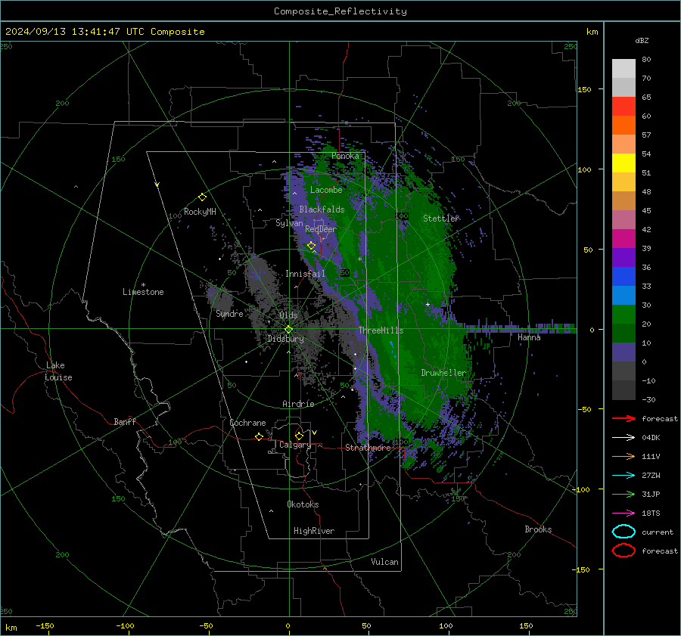Click the yellow 51 dBZ color swatch

point(623,163)
